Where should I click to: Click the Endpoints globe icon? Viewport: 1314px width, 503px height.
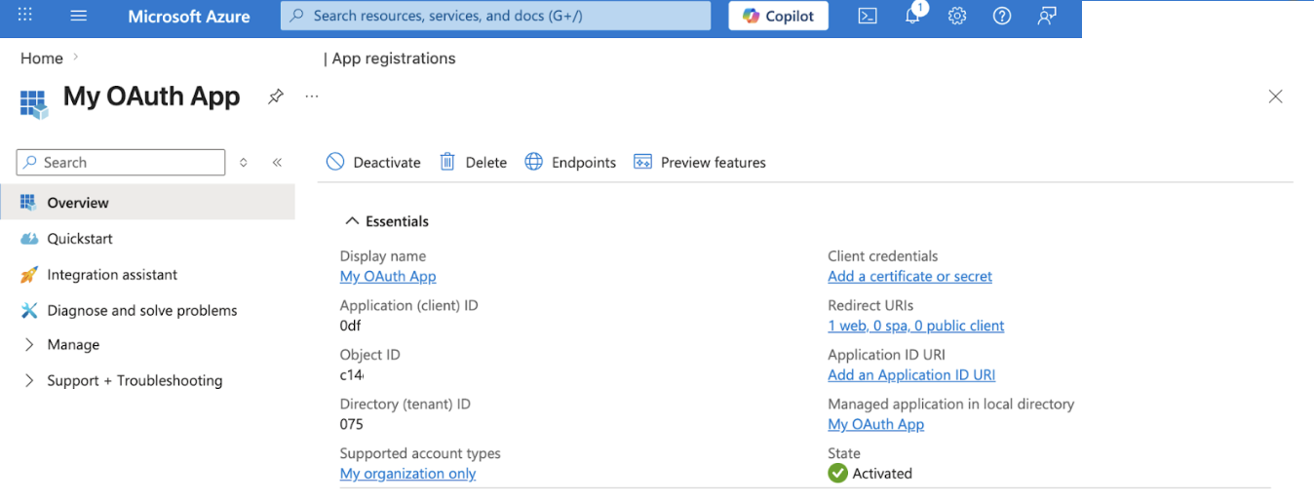pyautogui.click(x=534, y=162)
